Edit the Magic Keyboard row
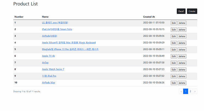 click(x=174, y=43)
